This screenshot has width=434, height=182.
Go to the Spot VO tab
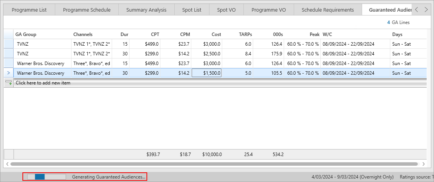tap(226, 10)
